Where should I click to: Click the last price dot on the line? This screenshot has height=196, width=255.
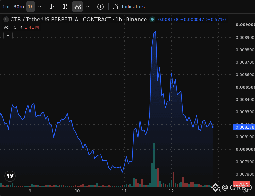click(x=212, y=127)
